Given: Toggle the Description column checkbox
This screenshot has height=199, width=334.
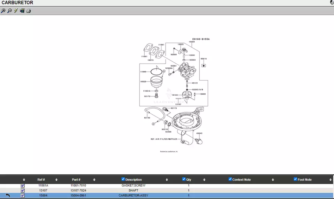Looking at the screenshot, I should [x=123, y=179].
